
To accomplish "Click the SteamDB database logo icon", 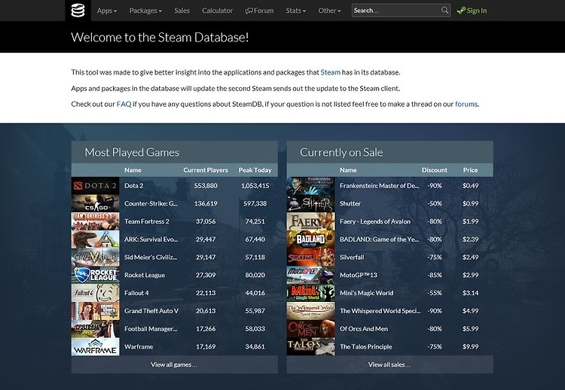I will coord(78,11).
